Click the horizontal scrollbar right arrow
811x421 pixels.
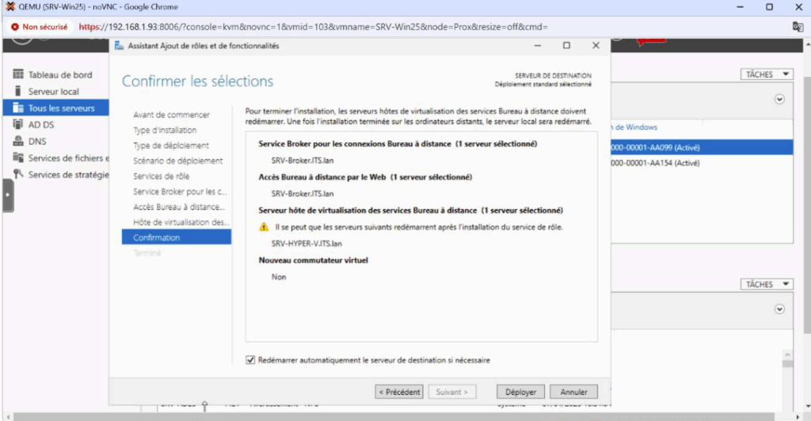click(x=797, y=416)
